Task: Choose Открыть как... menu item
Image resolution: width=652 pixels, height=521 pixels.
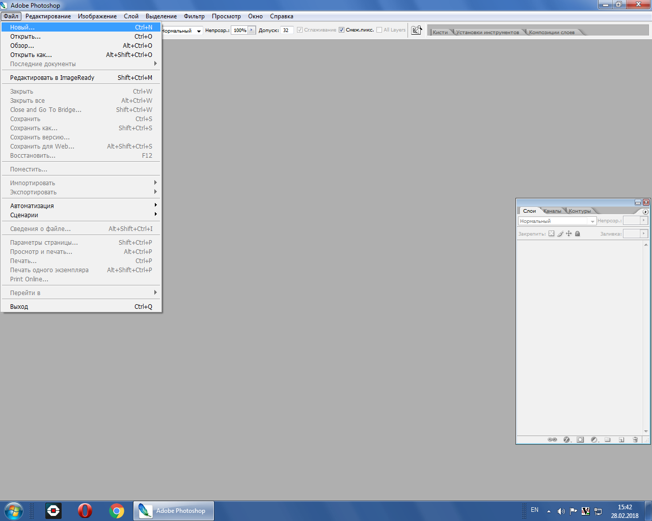Action: [x=81, y=55]
